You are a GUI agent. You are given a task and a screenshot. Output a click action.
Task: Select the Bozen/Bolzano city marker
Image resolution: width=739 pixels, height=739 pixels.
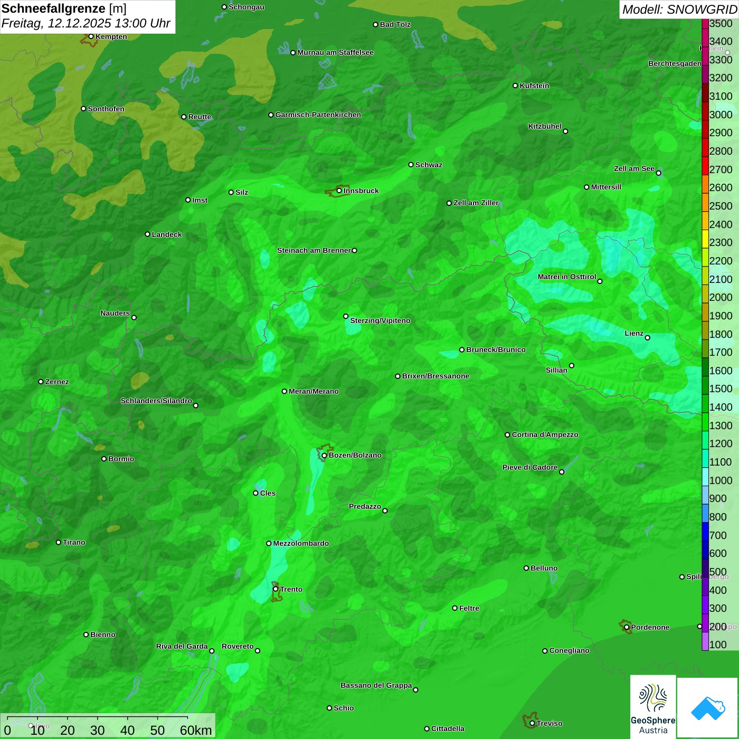point(324,455)
